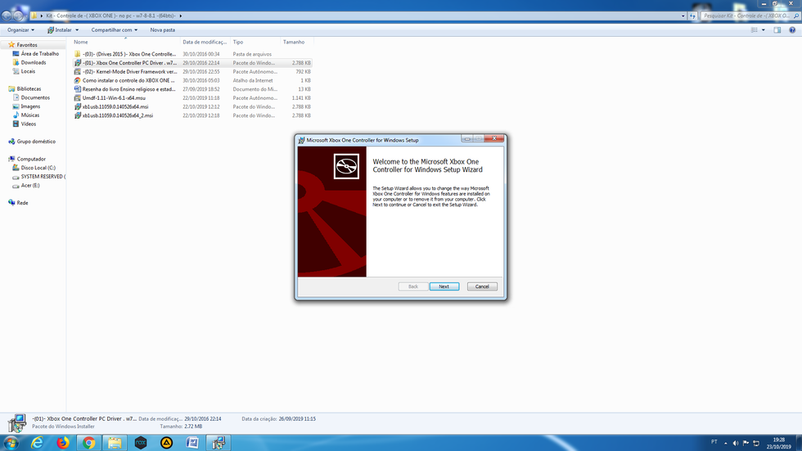This screenshot has width=802, height=451.
Task: Switch to Windows Explorer taskbar icon
Action: pos(115,443)
